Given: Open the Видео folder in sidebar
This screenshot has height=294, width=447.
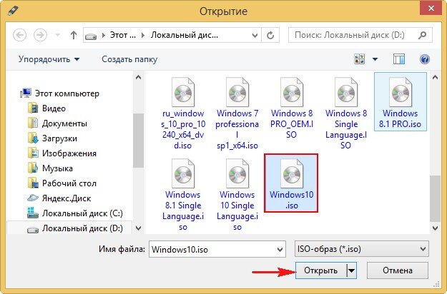Looking at the screenshot, I should (46, 108).
